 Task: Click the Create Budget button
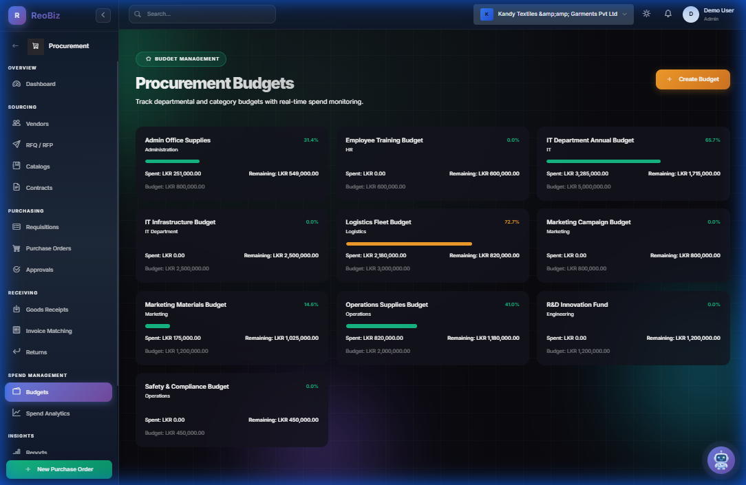pos(692,79)
